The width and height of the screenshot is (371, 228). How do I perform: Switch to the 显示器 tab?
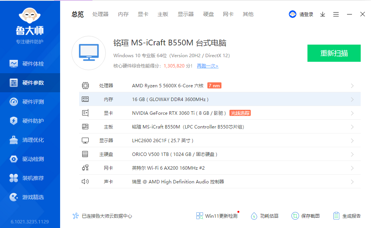coord(186,14)
